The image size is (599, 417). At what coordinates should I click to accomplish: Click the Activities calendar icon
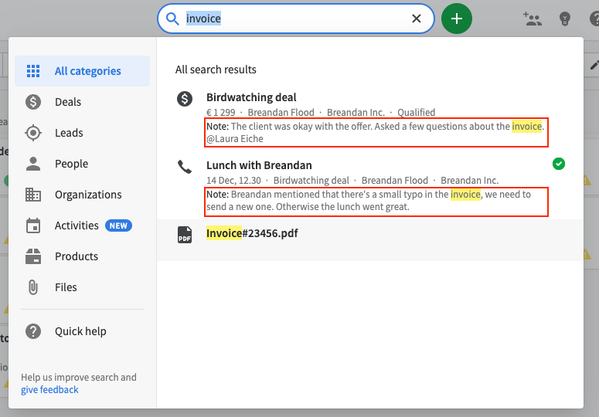[33, 225]
